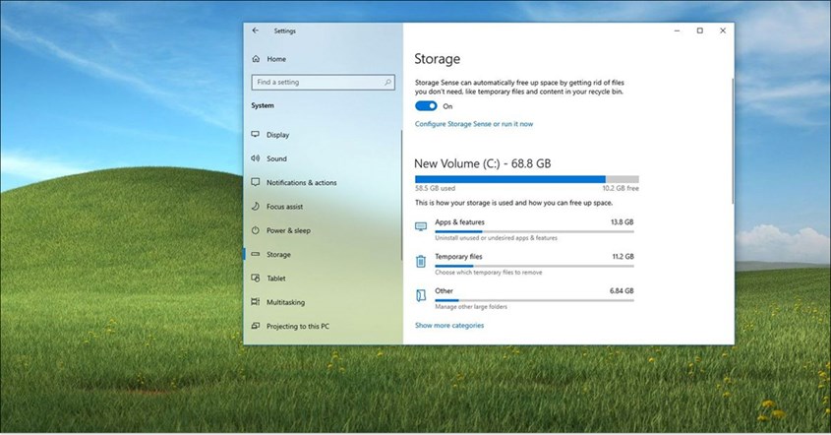The image size is (831, 435).
Task: Click the Notifications & actions icon
Action: point(256,182)
